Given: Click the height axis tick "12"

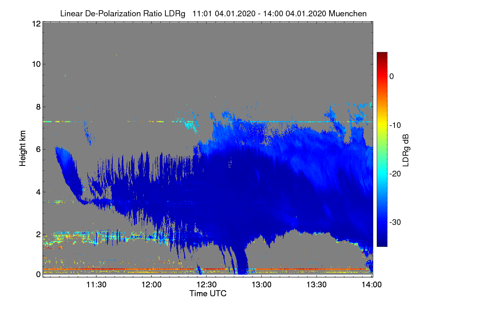Looking at the screenshot, I should click(x=36, y=24).
